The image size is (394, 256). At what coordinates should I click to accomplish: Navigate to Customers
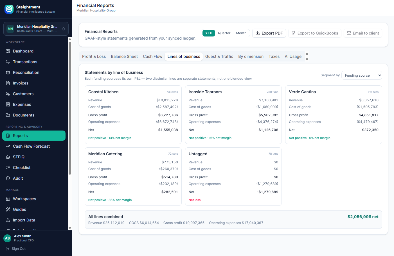tap(34, 94)
